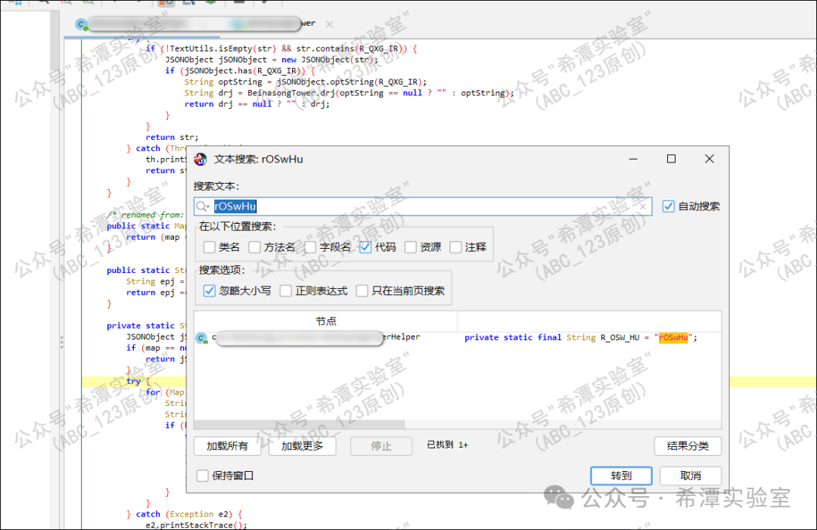
Task: Click the class icon in the result row
Action: point(202,339)
